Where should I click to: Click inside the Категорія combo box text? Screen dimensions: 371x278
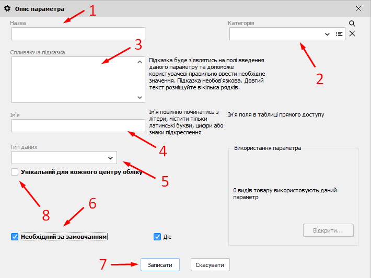[274, 34]
